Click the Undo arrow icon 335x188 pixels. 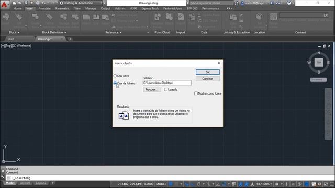click(x=44, y=3)
